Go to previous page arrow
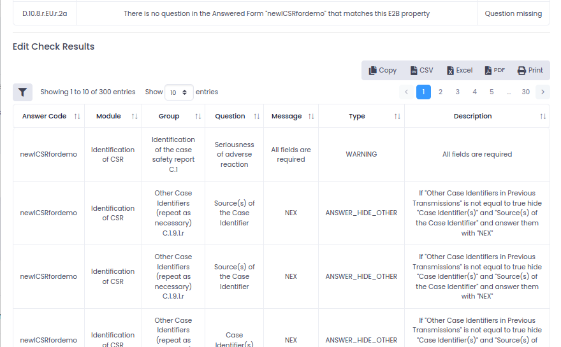The width and height of the screenshot is (561, 347). pos(407,92)
